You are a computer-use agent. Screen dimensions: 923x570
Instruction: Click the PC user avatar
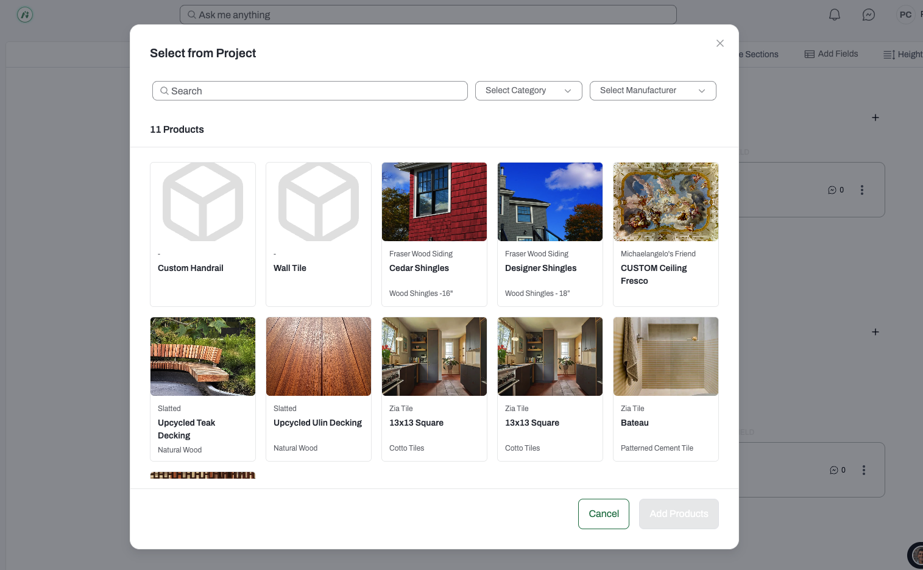pyautogui.click(x=906, y=15)
